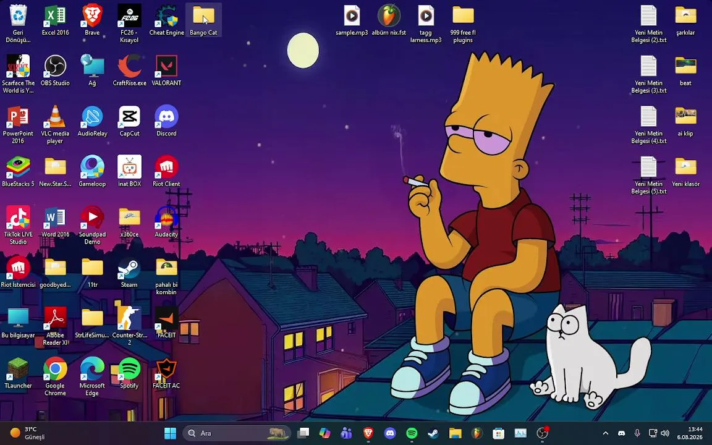Select the StrLifeSimu... folder icon

pyautogui.click(x=92, y=323)
